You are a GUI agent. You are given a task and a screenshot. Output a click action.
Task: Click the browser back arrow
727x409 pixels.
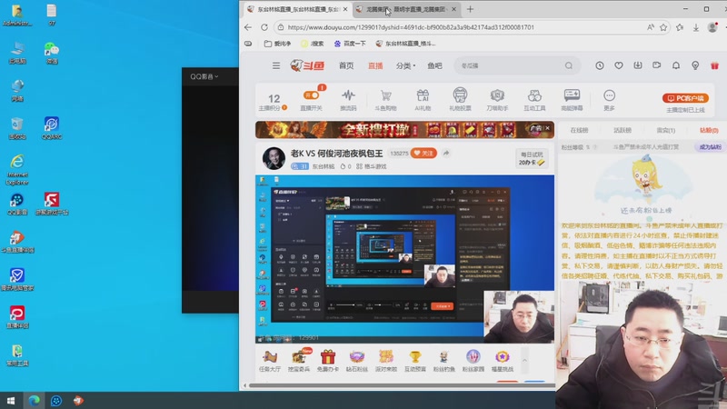247,27
